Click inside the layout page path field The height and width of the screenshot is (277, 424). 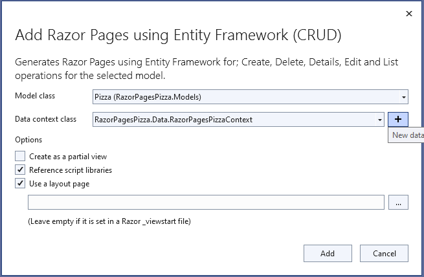[x=206, y=203]
